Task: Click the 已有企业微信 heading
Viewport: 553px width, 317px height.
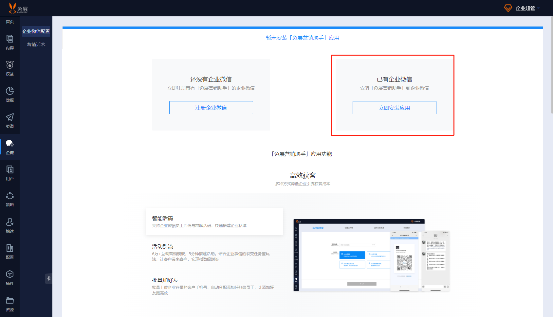Action: click(395, 79)
